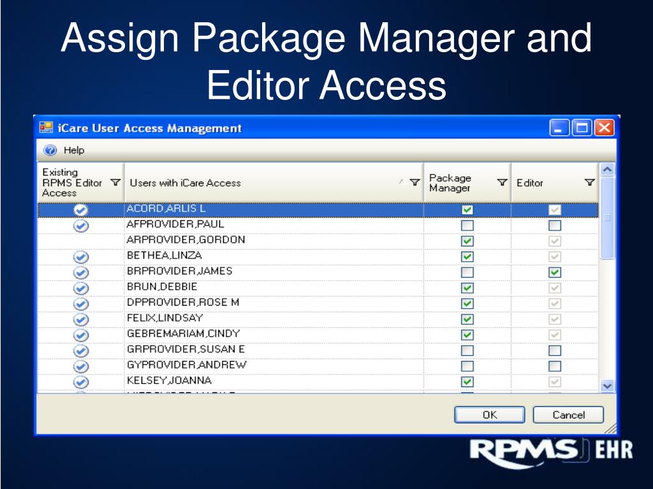Check Package Manager for BRPROVIDER,JAMES
The height and width of the screenshot is (489, 653).
[x=467, y=273]
